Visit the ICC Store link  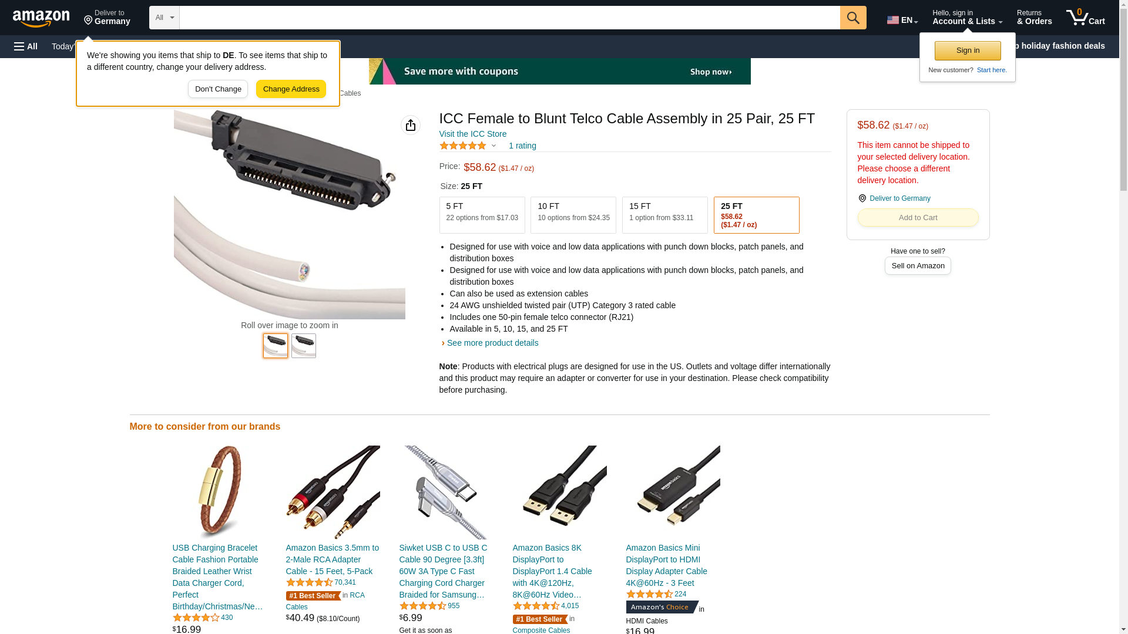click(472, 134)
